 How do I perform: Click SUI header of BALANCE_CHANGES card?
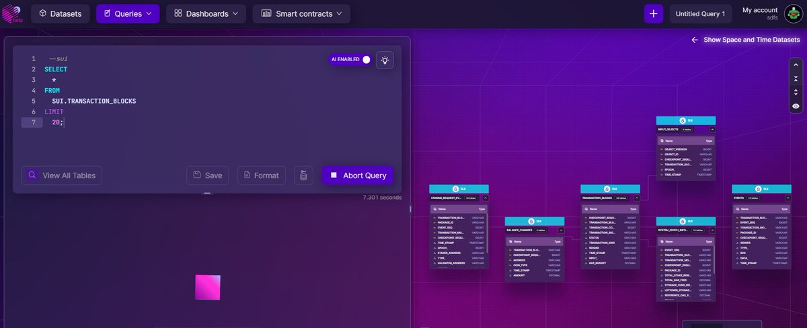pos(535,221)
